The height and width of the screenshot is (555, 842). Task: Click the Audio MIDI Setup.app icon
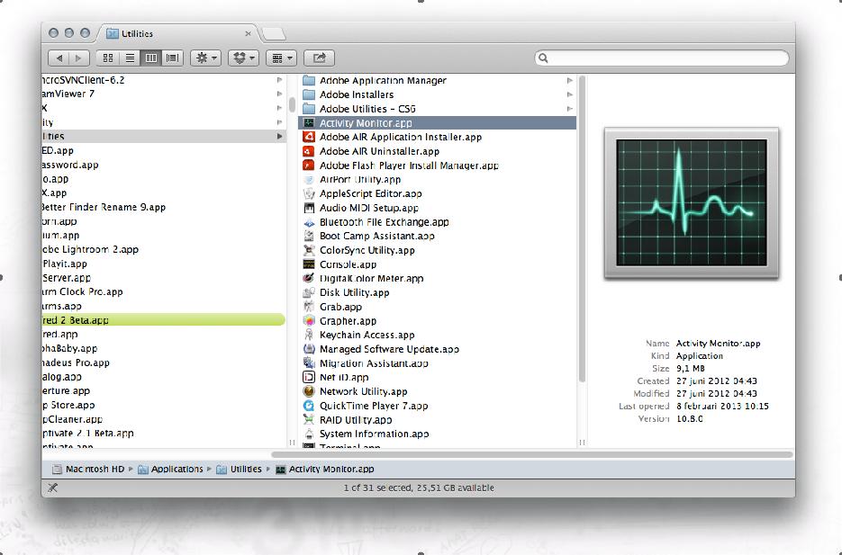click(x=309, y=208)
